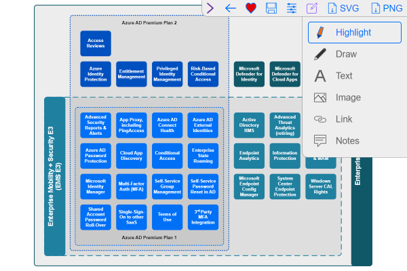This screenshot has width=407, height=271.
Task: Click the chain Link icon
Action: click(x=320, y=119)
